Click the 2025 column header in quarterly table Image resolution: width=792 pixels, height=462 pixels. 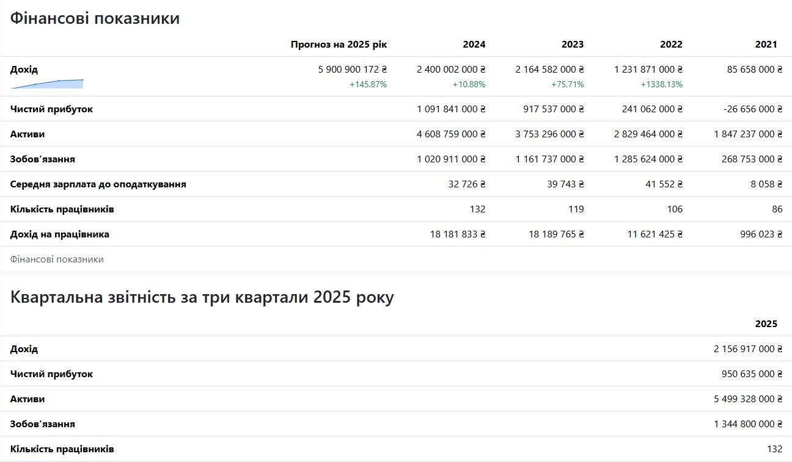[766, 324]
